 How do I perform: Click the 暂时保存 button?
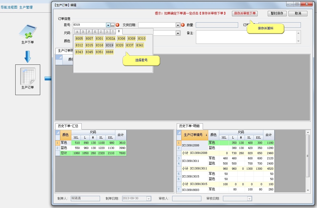point(277,13)
